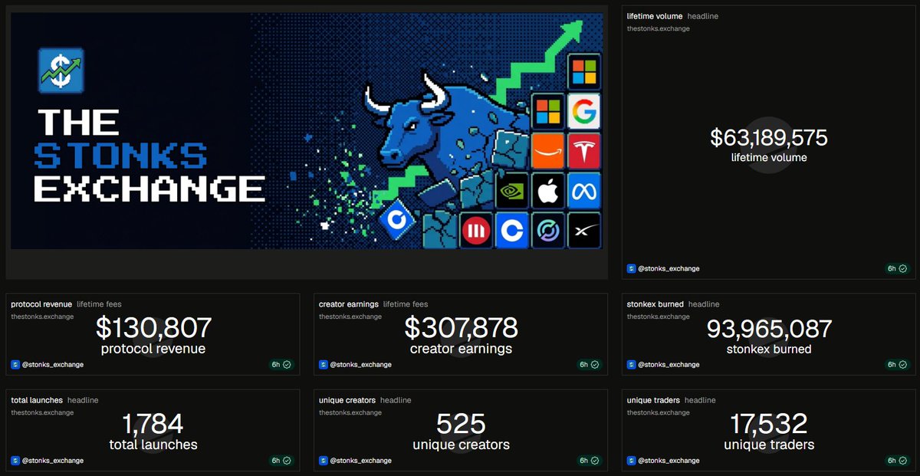
Task: Click the Microsoft logo above the Google tile
Action: [584, 72]
